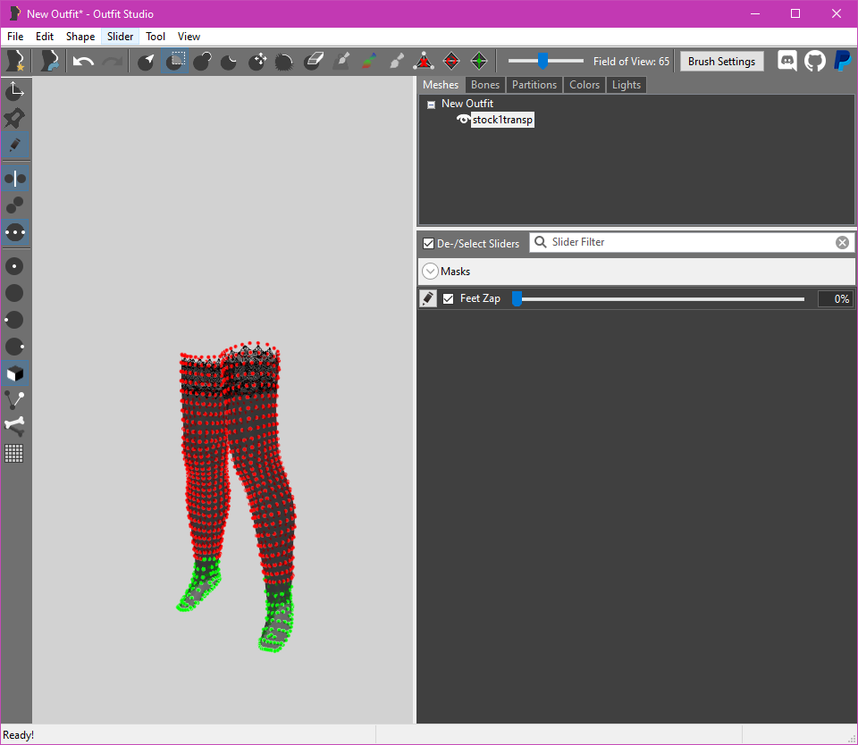
Task: Select the Deflate brush tool
Action: click(x=229, y=61)
